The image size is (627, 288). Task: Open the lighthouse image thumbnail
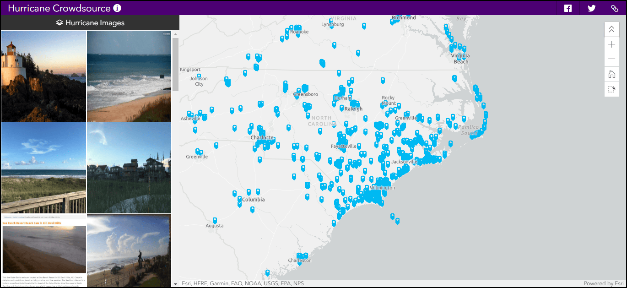click(x=43, y=76)
